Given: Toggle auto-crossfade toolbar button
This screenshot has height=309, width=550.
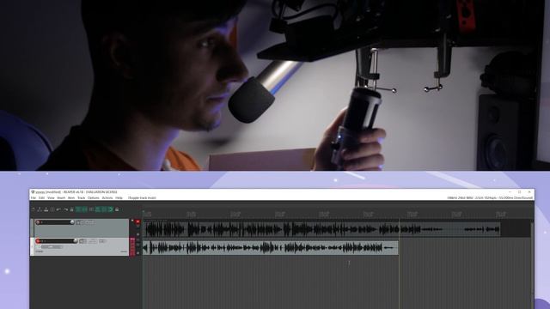Looking at the screenshot, I should (77, 209).
